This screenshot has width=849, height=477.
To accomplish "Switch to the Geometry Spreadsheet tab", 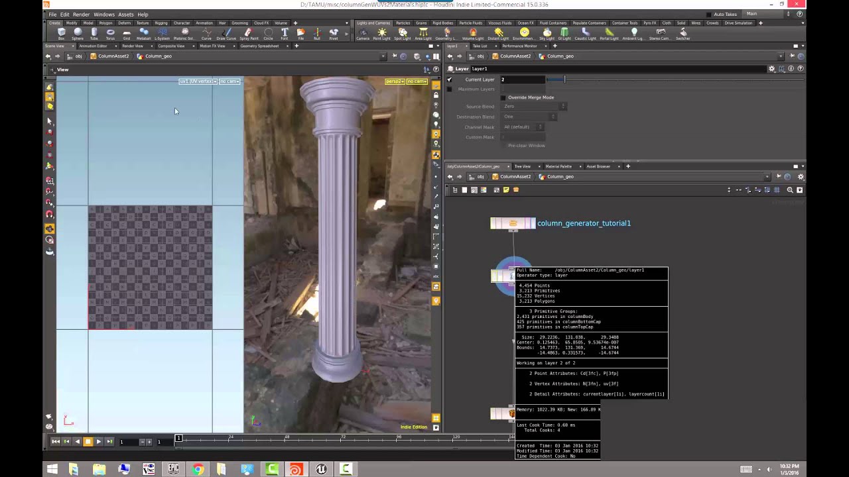I will pos(259,46).
